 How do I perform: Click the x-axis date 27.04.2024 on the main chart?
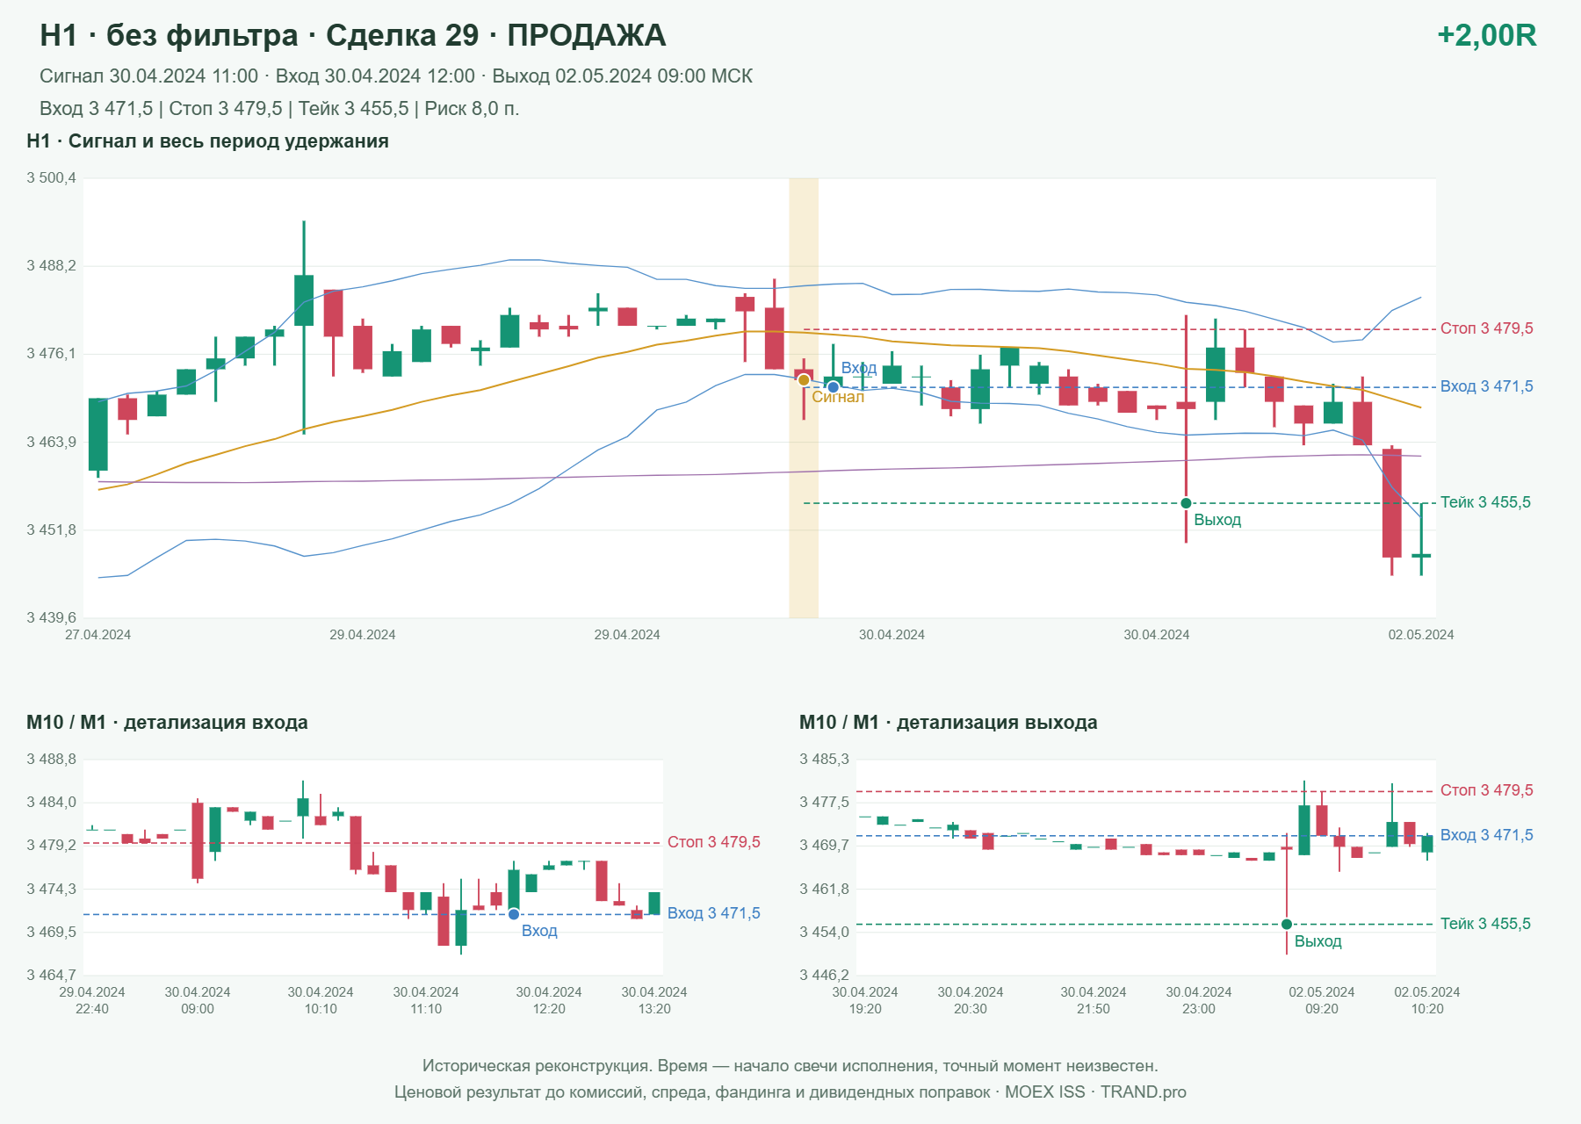coord(97,635)
